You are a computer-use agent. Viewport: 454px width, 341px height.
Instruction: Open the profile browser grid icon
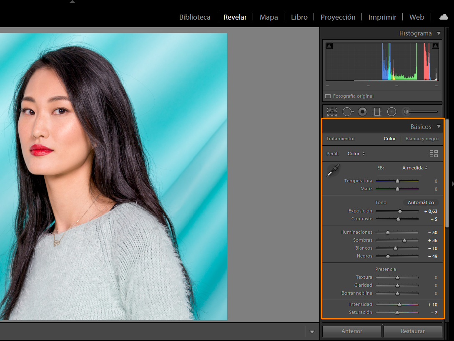click(x=434, y=153)
